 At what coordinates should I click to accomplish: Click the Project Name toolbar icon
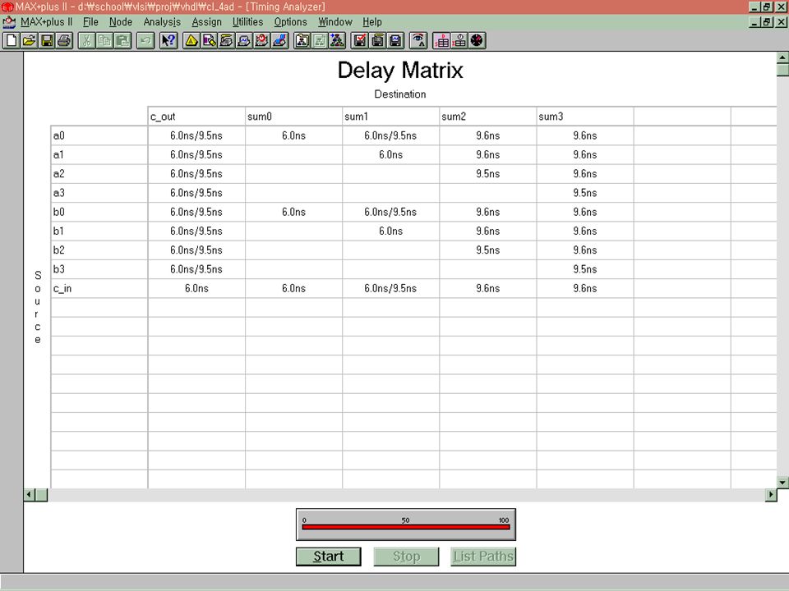[x=302, y=41]
